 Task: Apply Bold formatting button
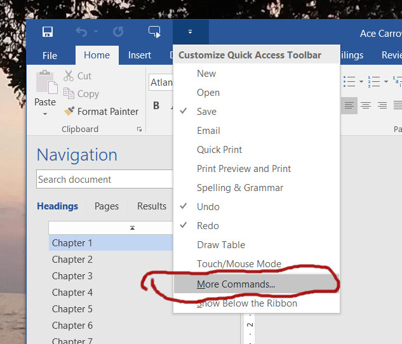point(156,106)
